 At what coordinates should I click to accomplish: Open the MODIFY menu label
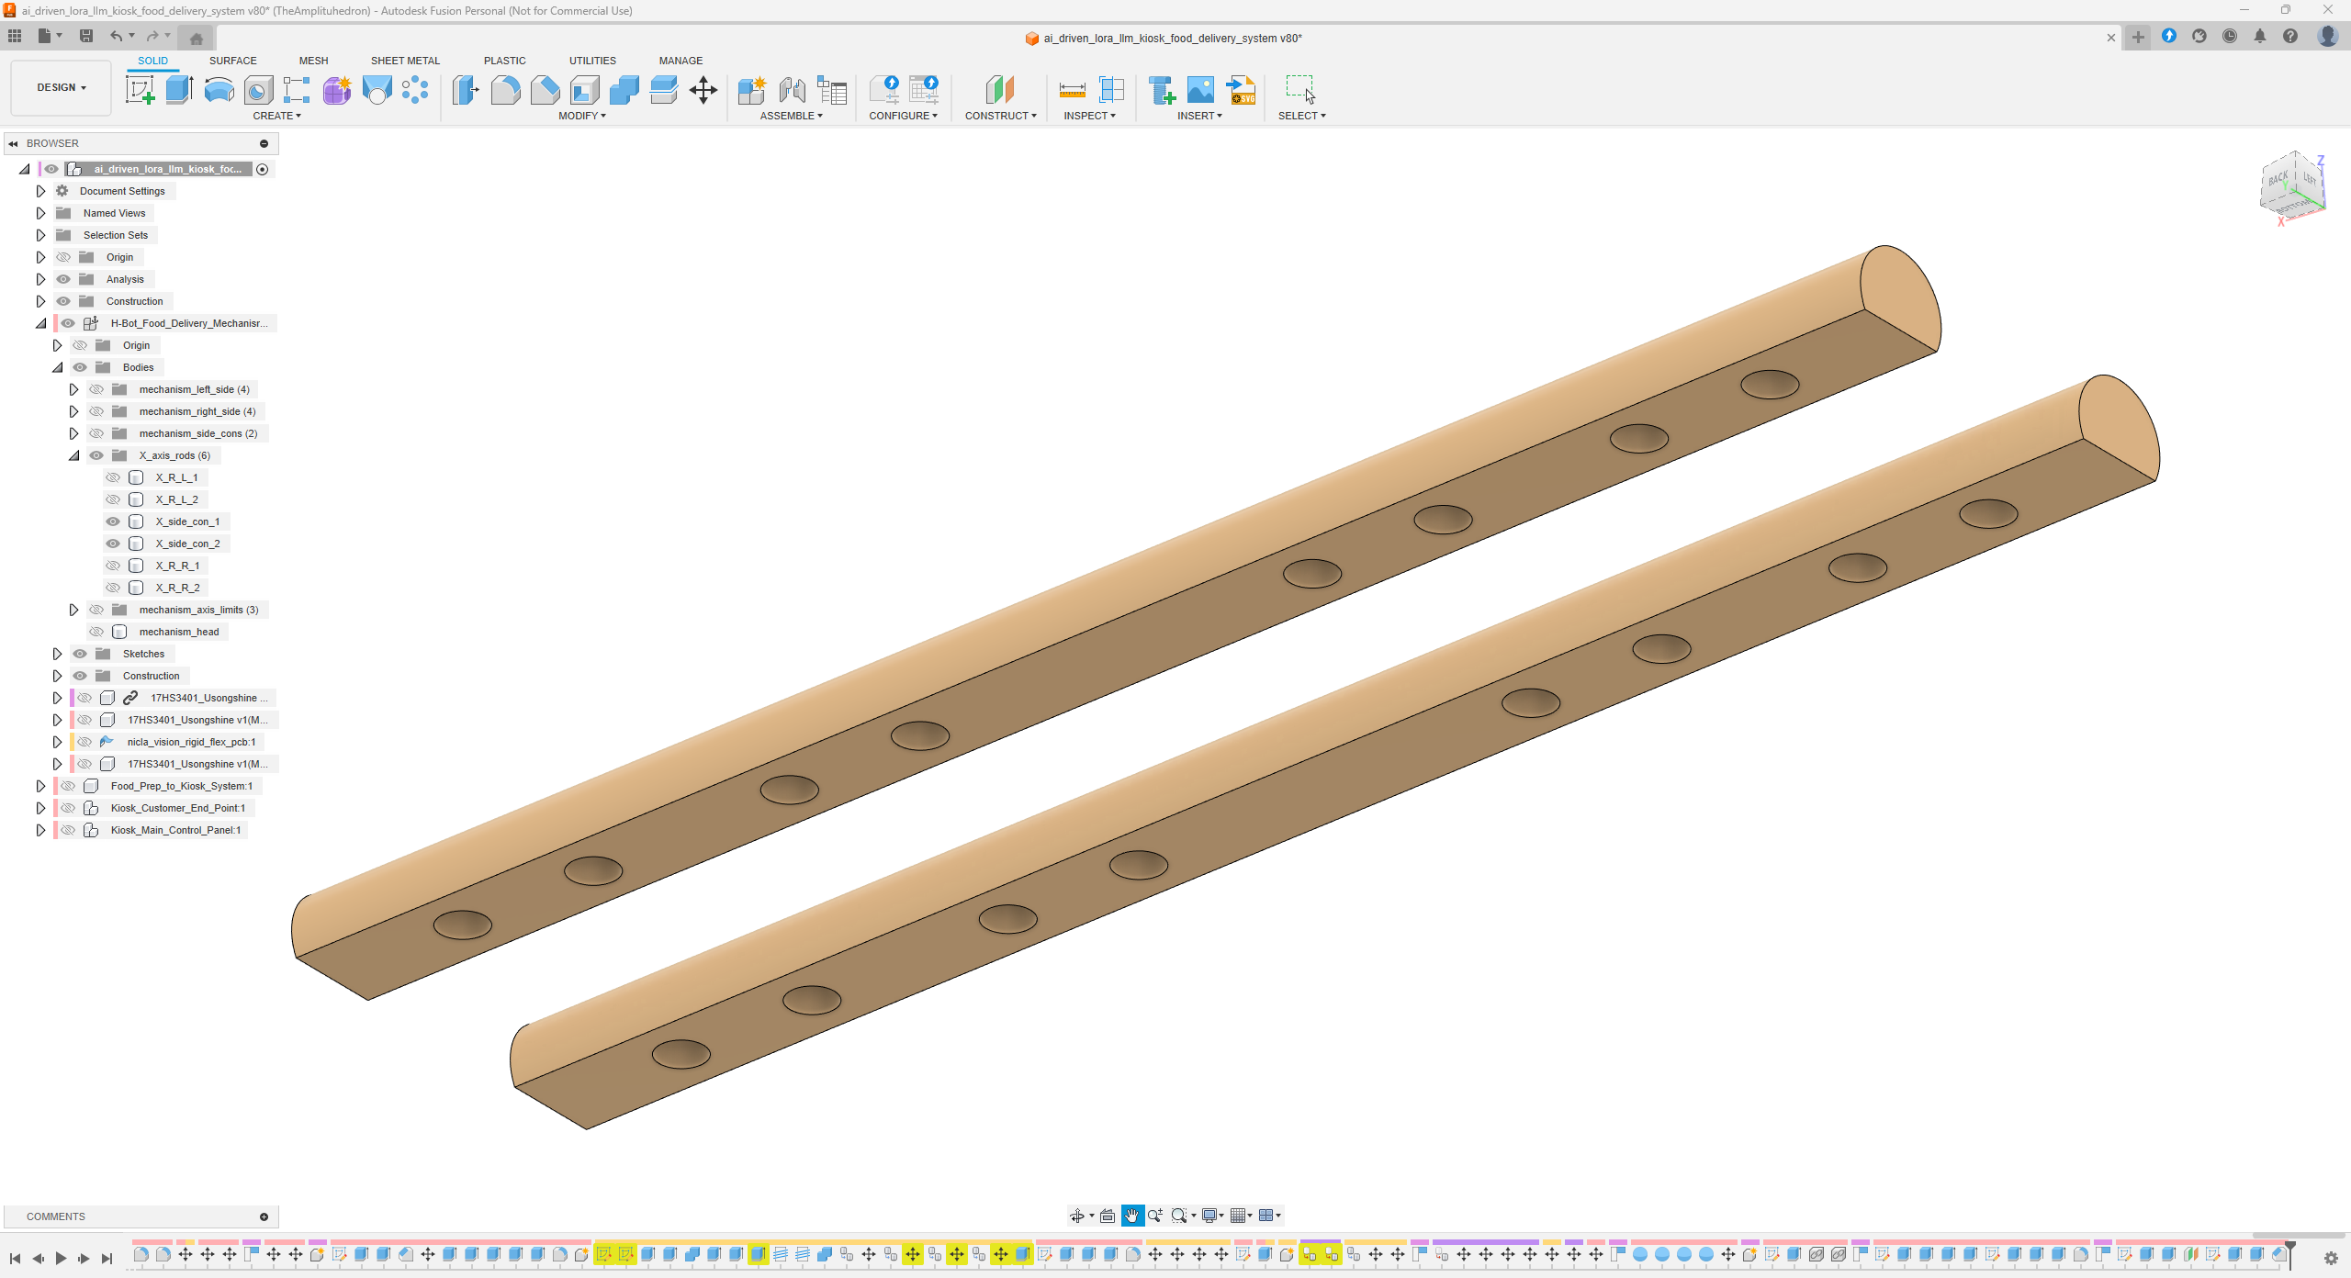coord(582,116)
